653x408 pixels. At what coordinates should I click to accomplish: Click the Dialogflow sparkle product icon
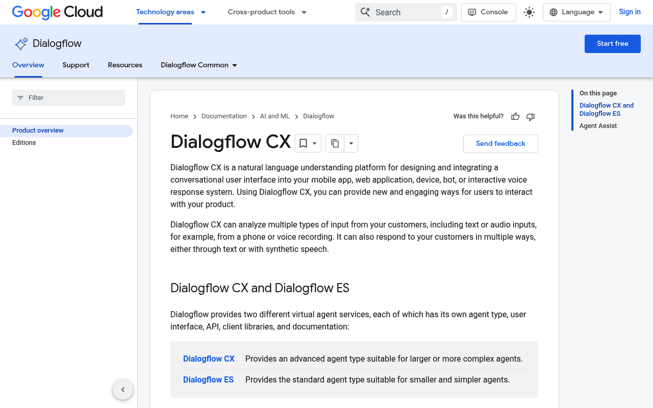[21, 44]
